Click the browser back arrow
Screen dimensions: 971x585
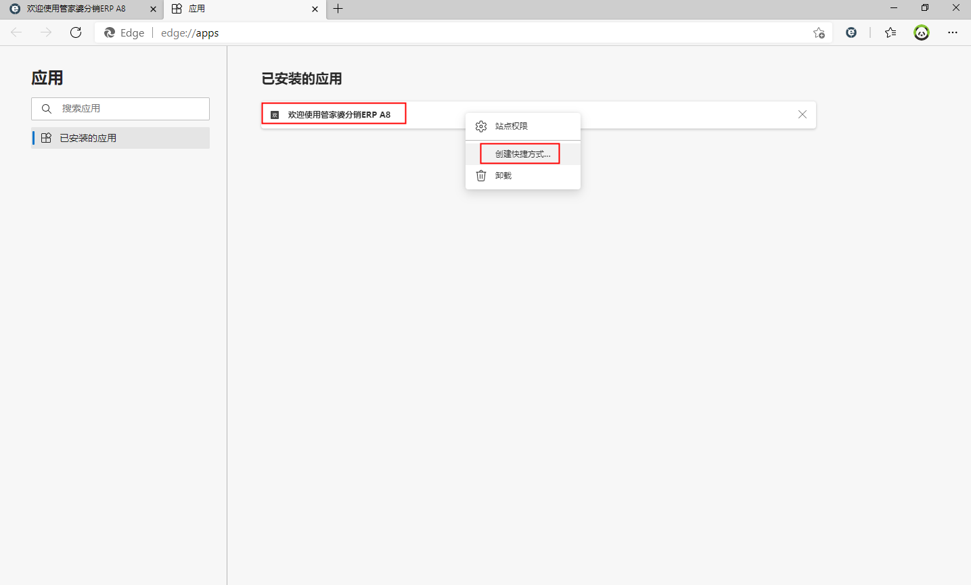click(16, 32)
